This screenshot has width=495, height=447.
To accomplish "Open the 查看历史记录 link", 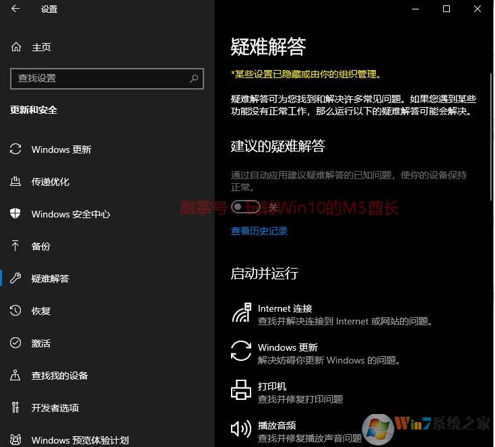I will click(259, 231).
